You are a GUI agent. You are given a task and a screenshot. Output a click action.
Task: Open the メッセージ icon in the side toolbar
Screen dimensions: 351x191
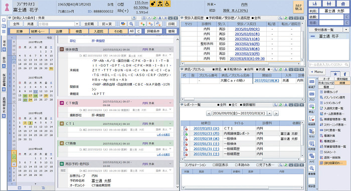[x=312, y=156]
